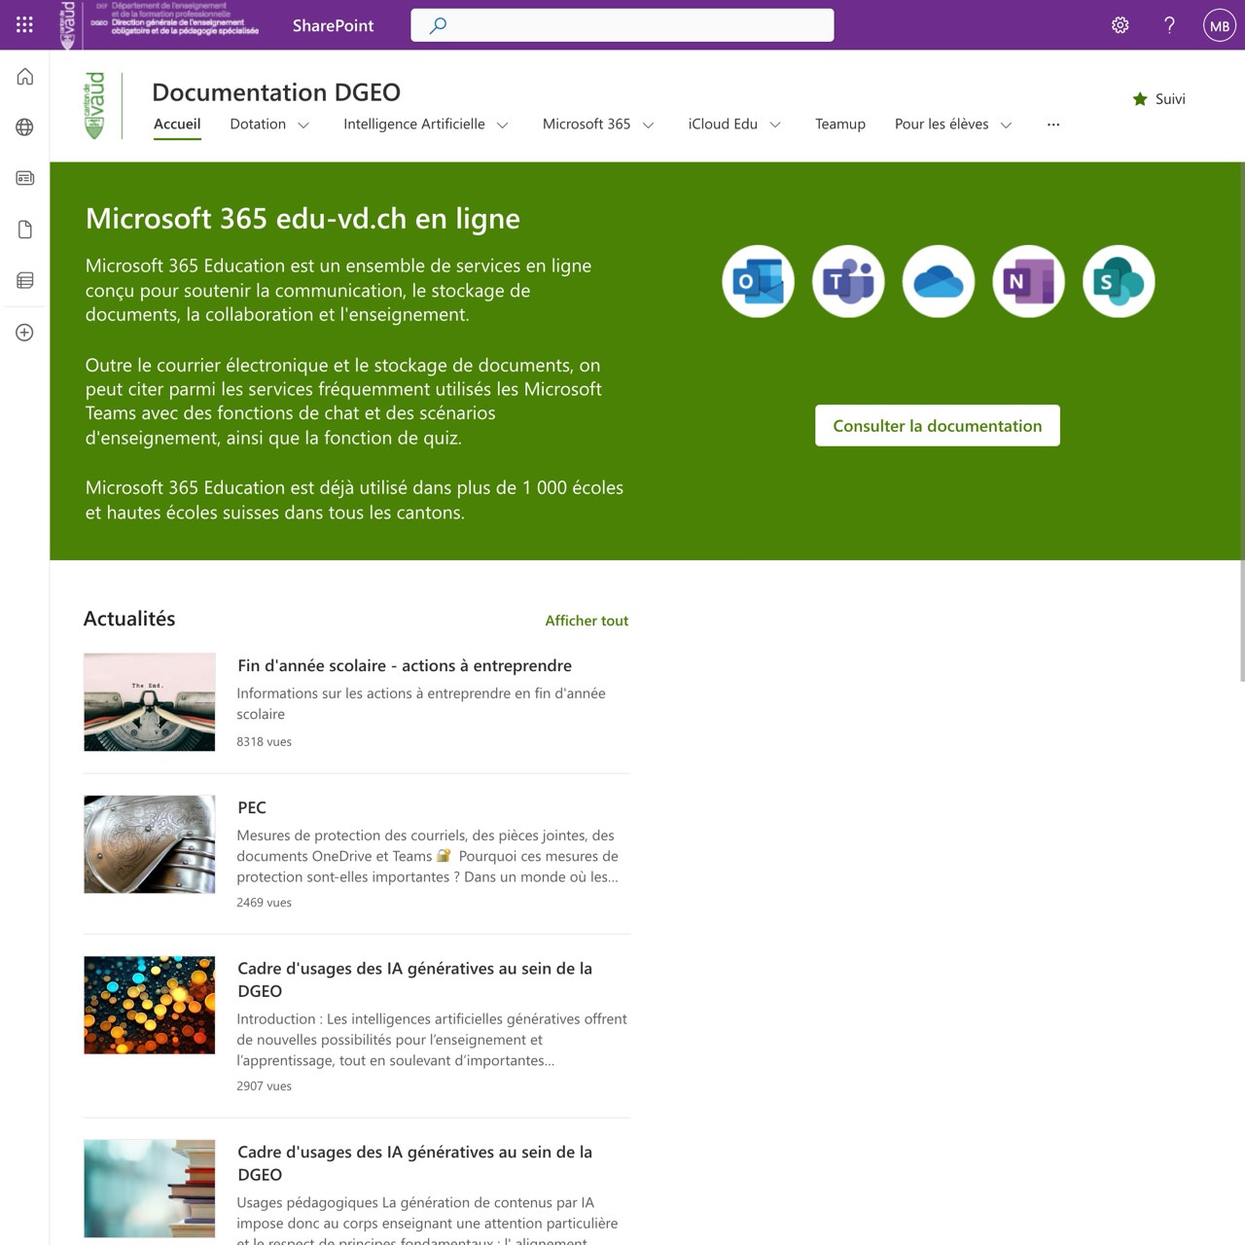Open the app launcher waffle icon

tap(24, 25)
